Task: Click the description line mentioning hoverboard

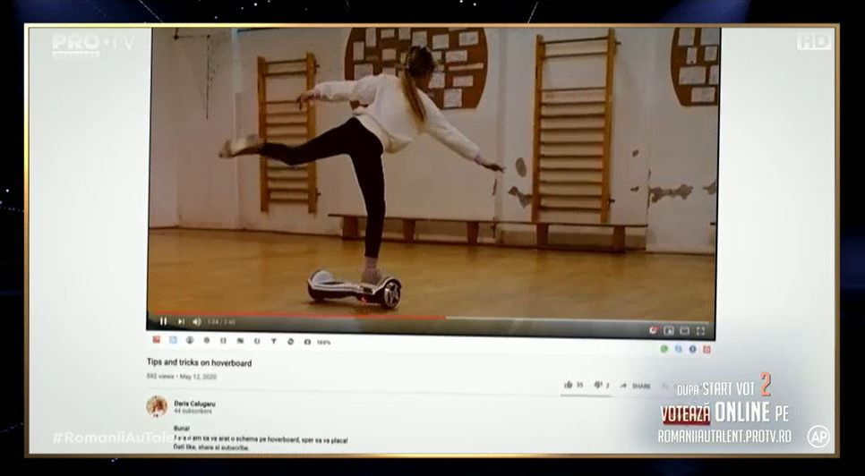Action: (261, 440)
